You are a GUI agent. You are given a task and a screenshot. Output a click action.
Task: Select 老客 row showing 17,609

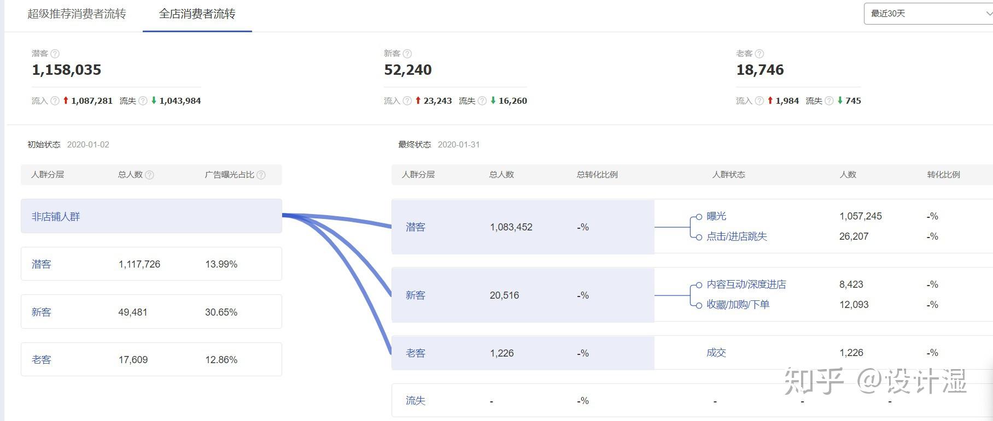coord(151,359)
